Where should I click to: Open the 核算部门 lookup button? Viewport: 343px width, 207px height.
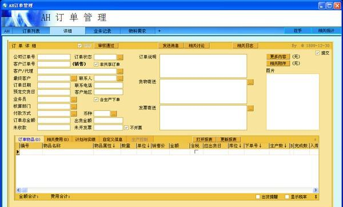click(x=74, y=106)
